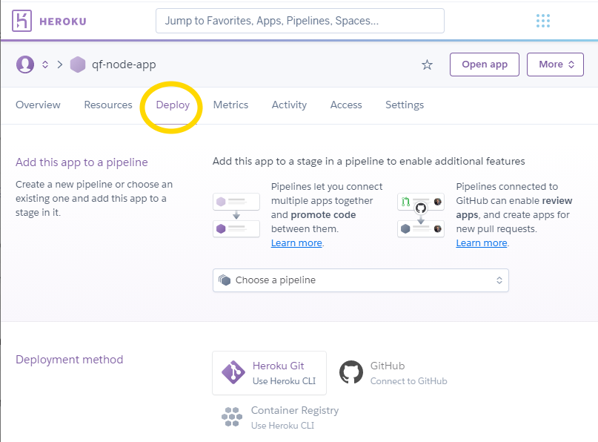This screenshot has height=442, width=598.
Task: Expand the account switcher chevrons
Action: [x=45, y=65]
